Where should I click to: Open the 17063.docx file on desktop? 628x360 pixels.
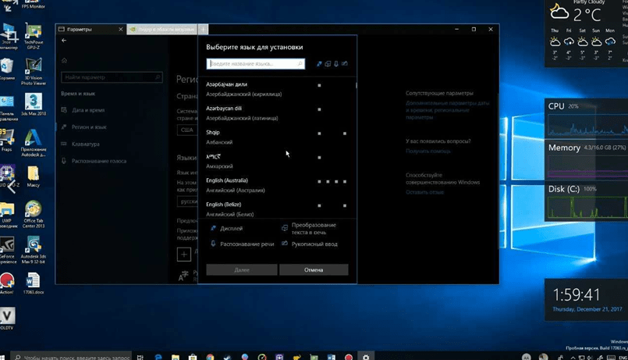(x=33, y=283)
